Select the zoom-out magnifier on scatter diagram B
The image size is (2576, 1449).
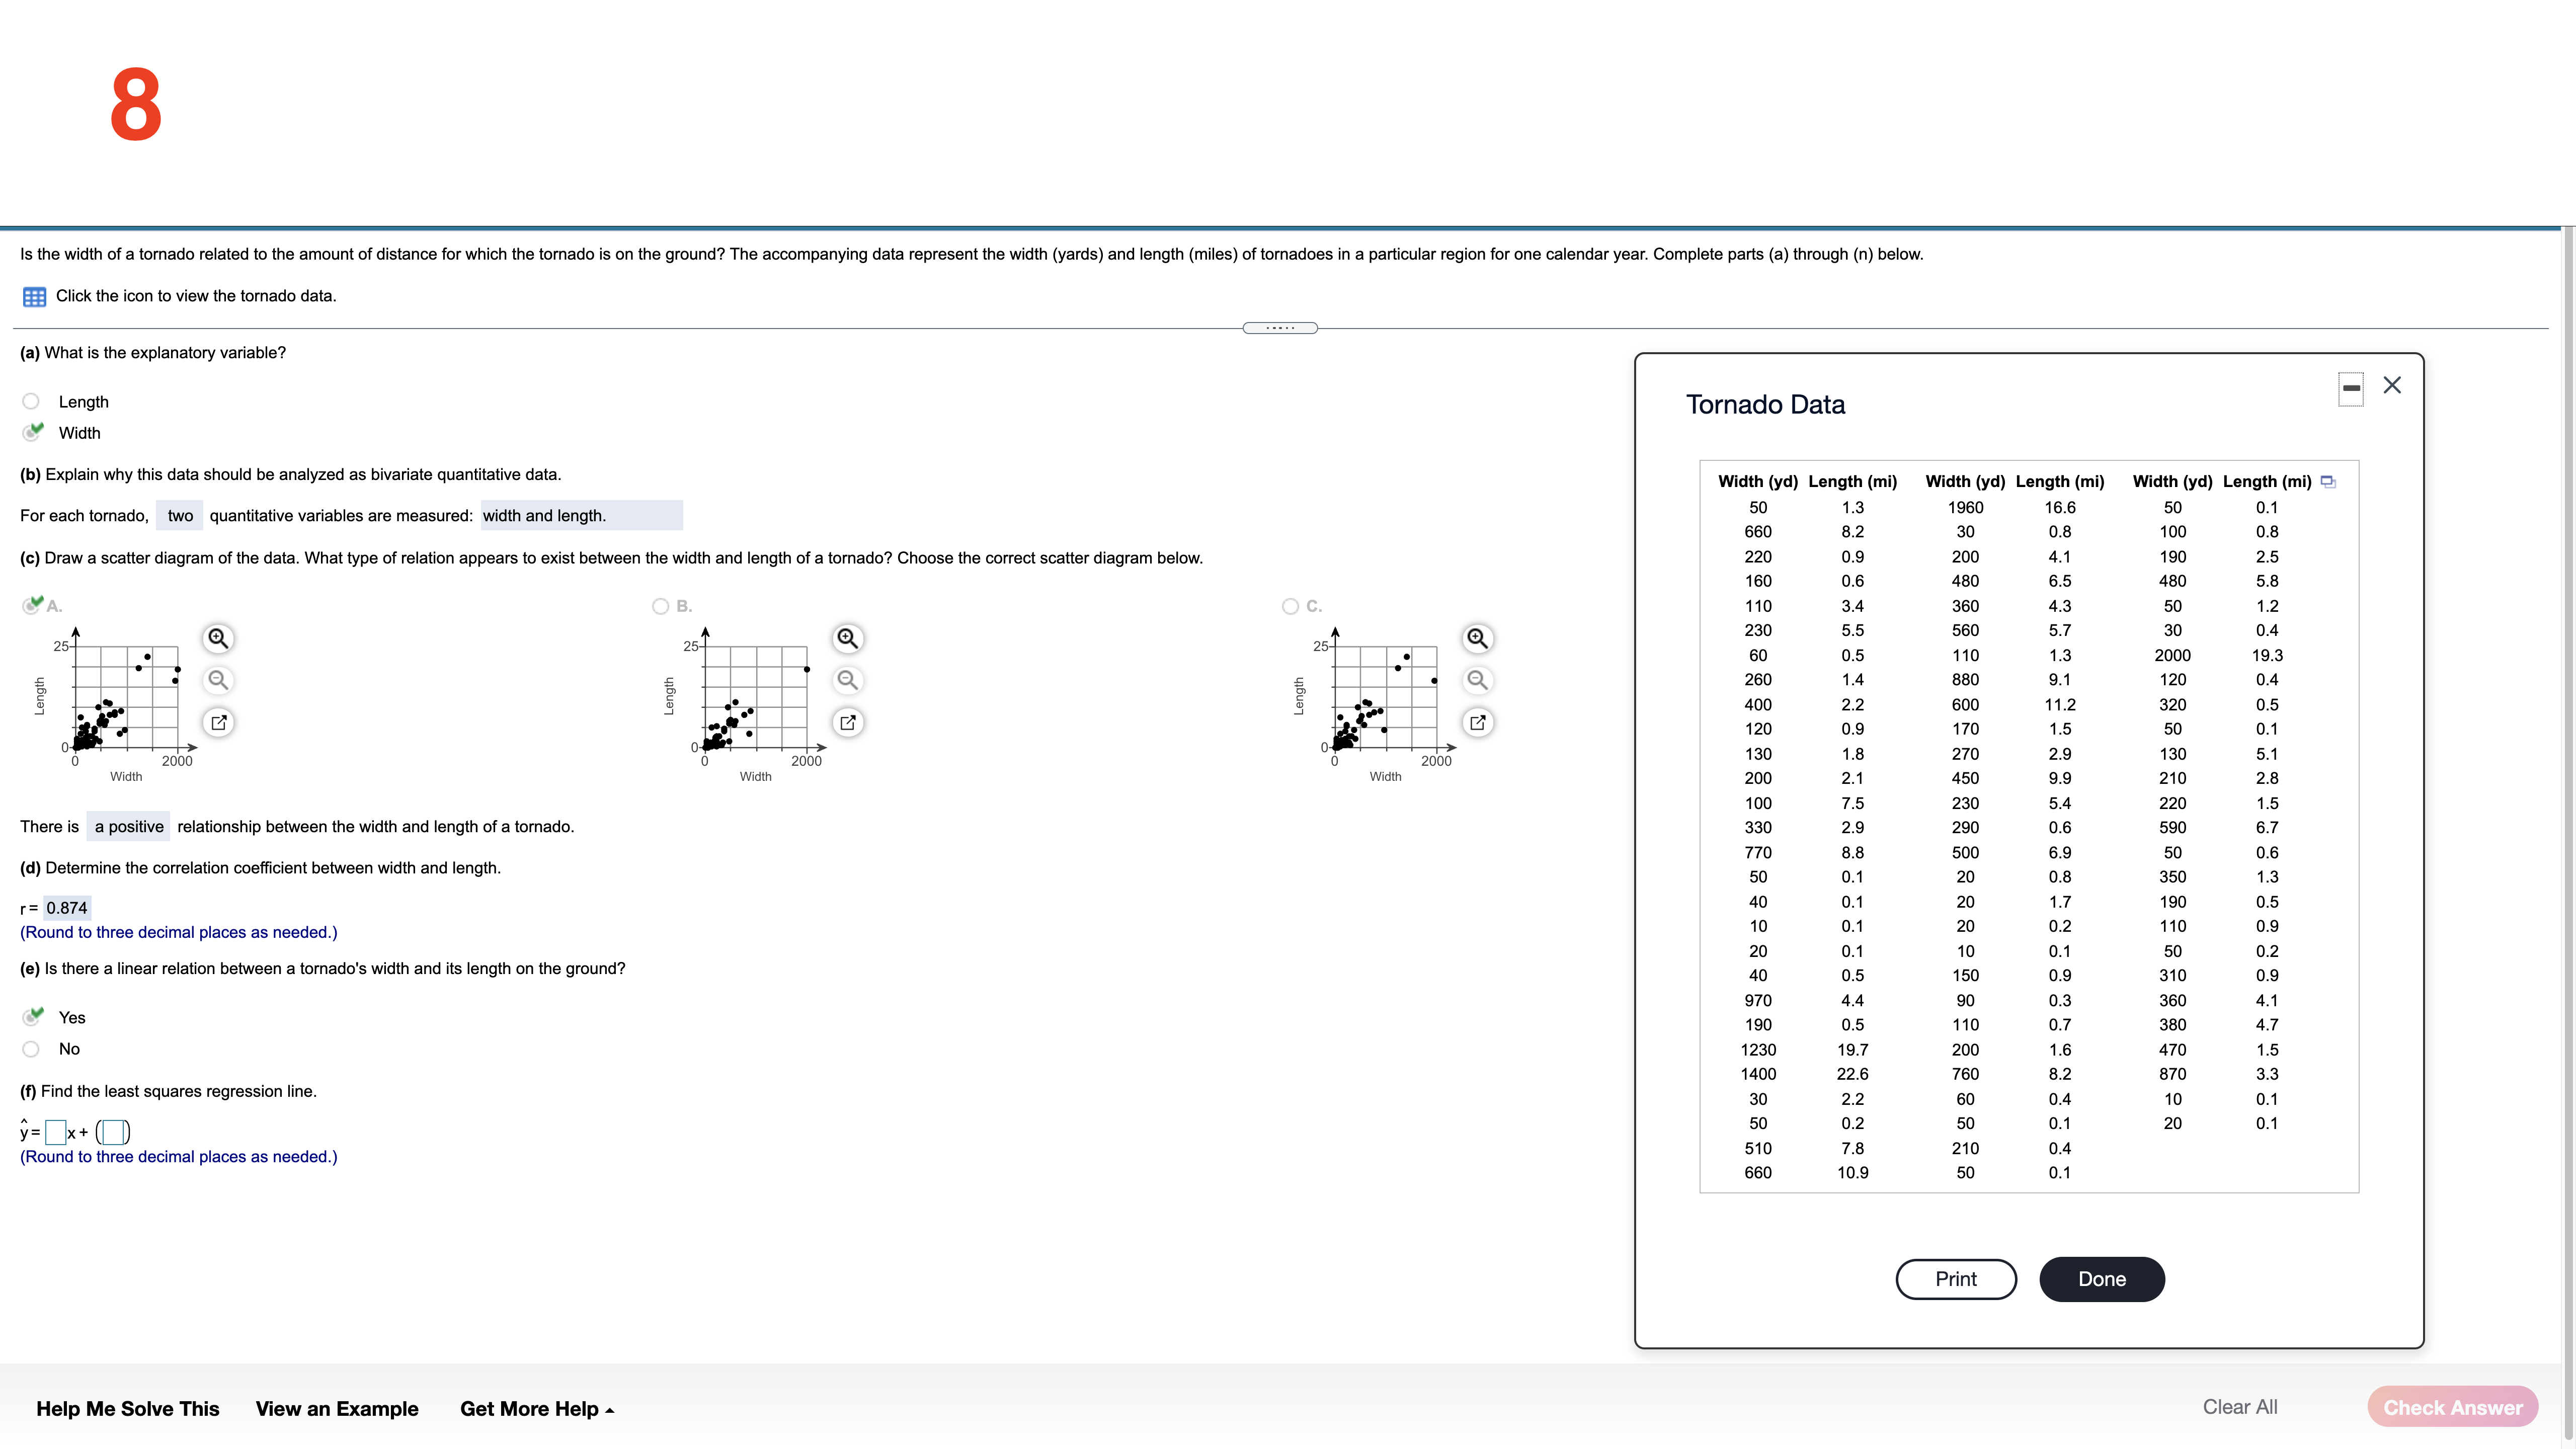[847, 680]
